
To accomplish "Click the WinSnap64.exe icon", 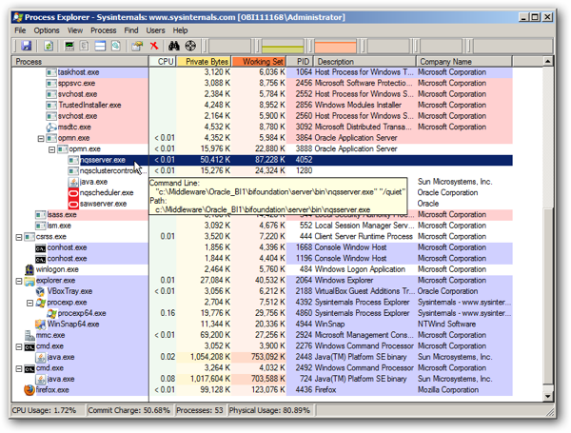I will (40, 325).
